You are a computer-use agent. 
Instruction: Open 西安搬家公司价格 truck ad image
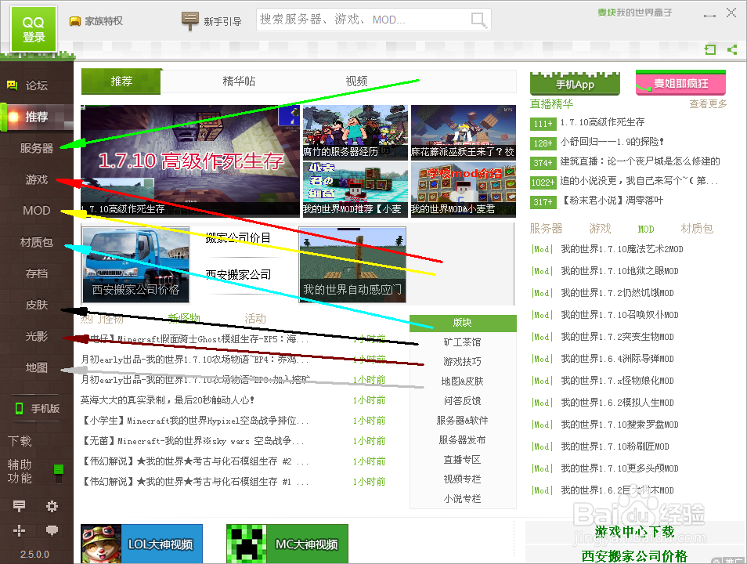[x=135, y=265]
